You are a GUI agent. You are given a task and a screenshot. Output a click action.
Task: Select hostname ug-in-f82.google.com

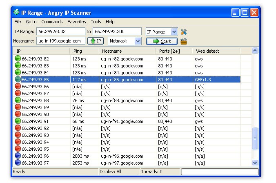tap(122, 59)
